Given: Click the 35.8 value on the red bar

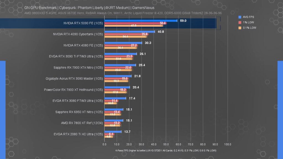Looking at the screenshot, I should pos(144,34).
